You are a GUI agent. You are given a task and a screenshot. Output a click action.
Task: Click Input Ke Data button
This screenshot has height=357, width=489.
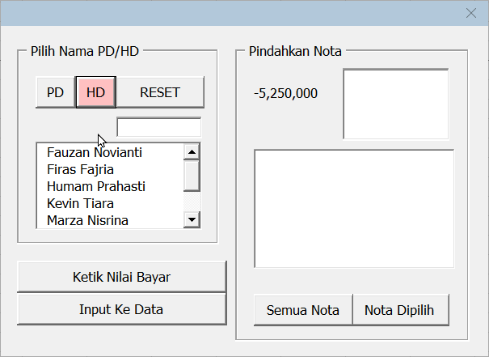click(121, 309)
